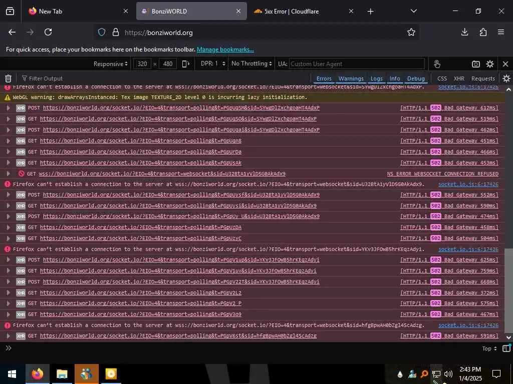The image size is (513, 384).
Task: Show site security padlock info
Action: (116, 32)
